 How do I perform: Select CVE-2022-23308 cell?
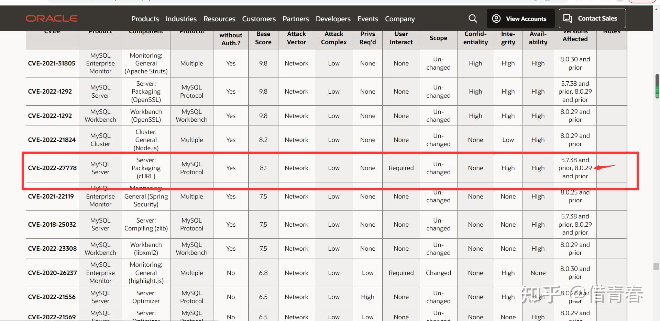pos(52,249)
